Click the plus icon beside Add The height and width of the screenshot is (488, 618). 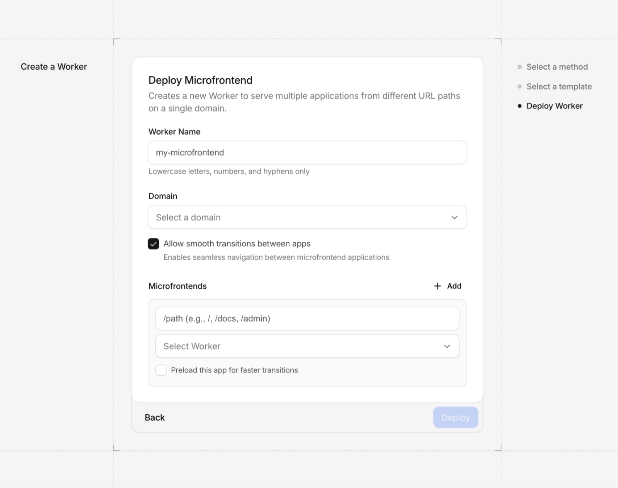(x=437, y=286)
